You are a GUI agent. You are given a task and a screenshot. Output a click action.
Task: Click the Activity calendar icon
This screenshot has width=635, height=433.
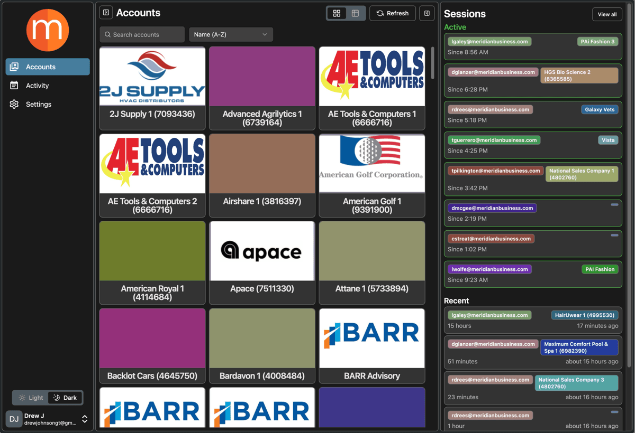(x=14, y=86)
